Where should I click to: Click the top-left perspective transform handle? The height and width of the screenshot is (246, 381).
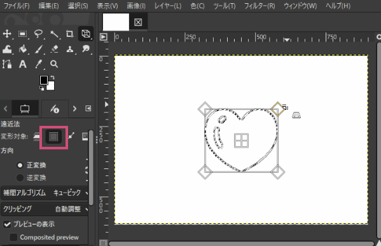click(205, 109)
